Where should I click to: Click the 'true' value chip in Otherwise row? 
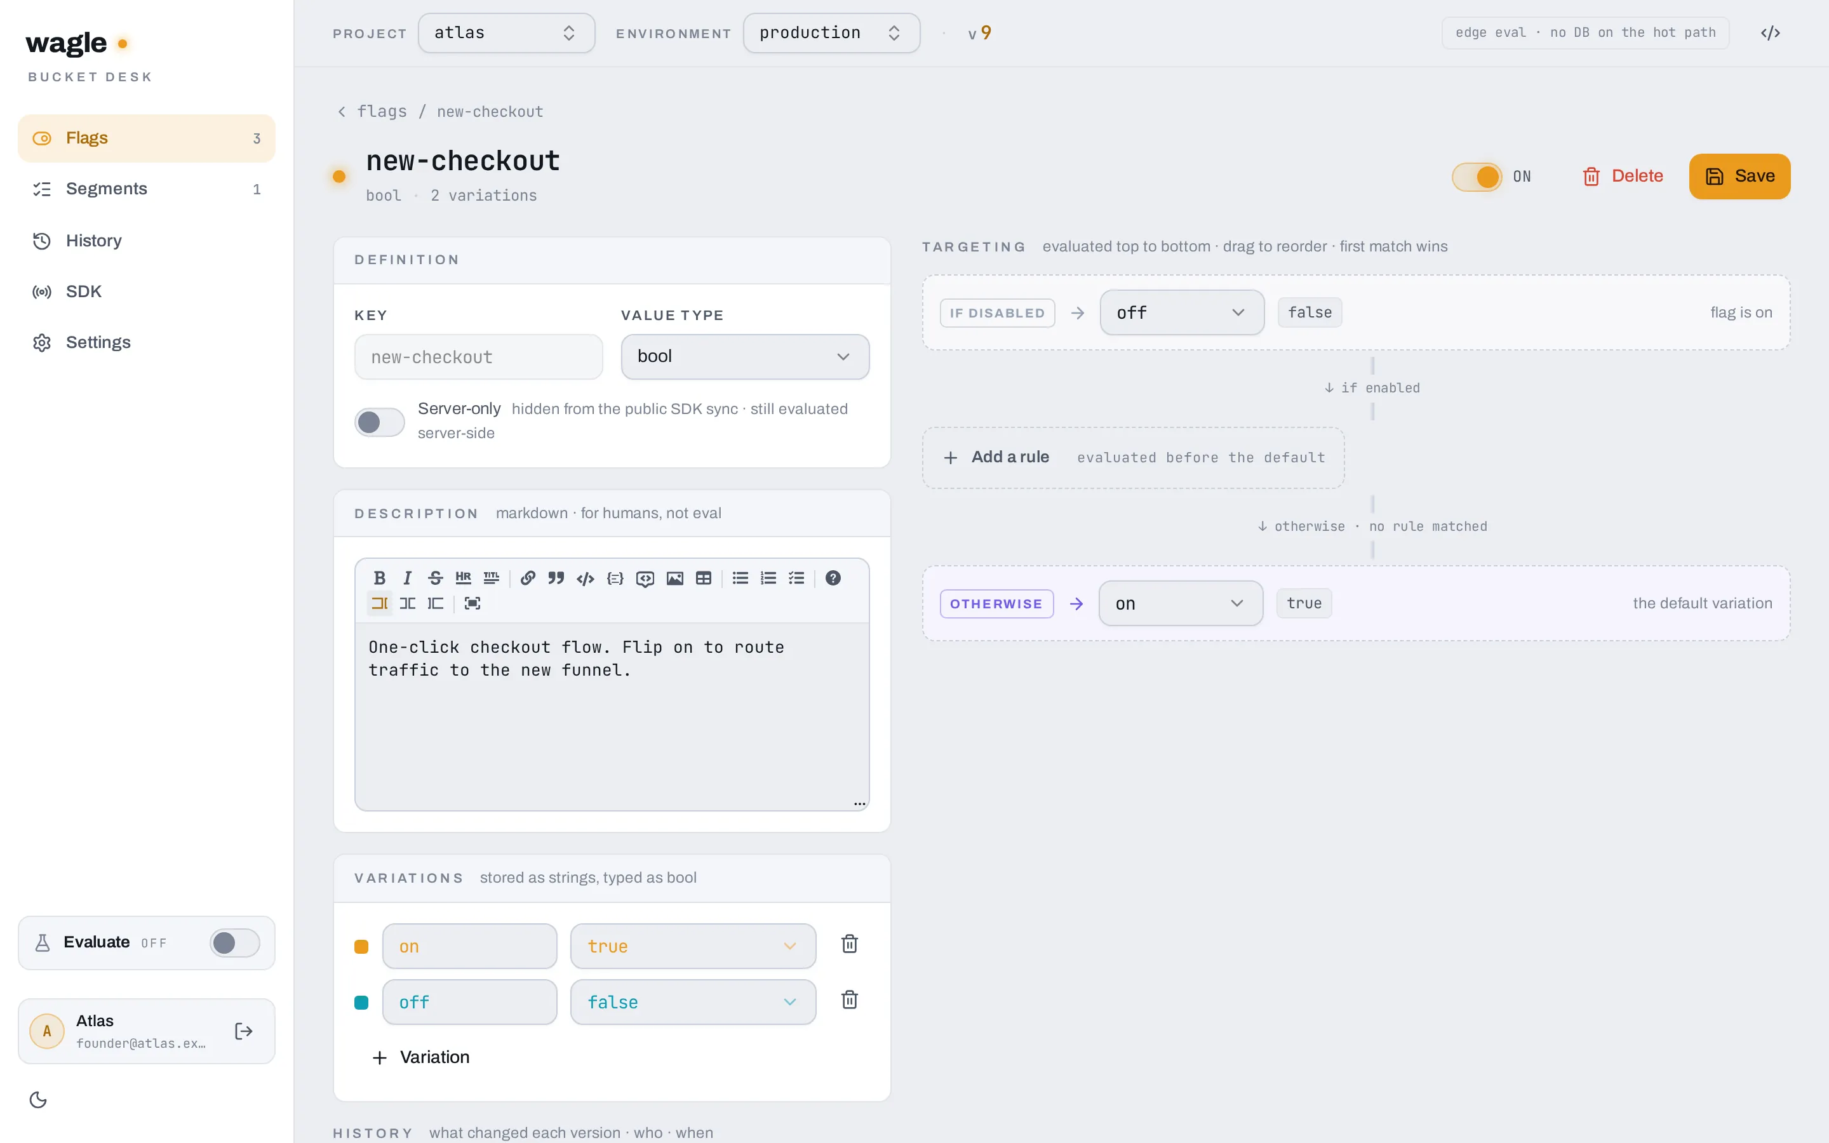pos(1304,603)
